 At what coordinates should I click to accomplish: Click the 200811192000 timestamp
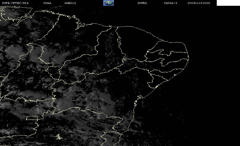click(199, 3)
